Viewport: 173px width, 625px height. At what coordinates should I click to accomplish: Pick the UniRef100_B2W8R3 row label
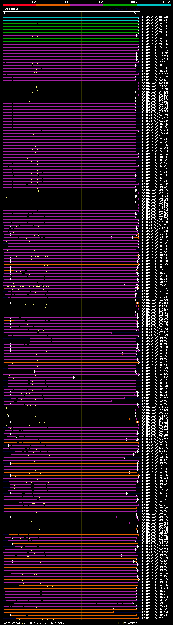click(155, 83)
